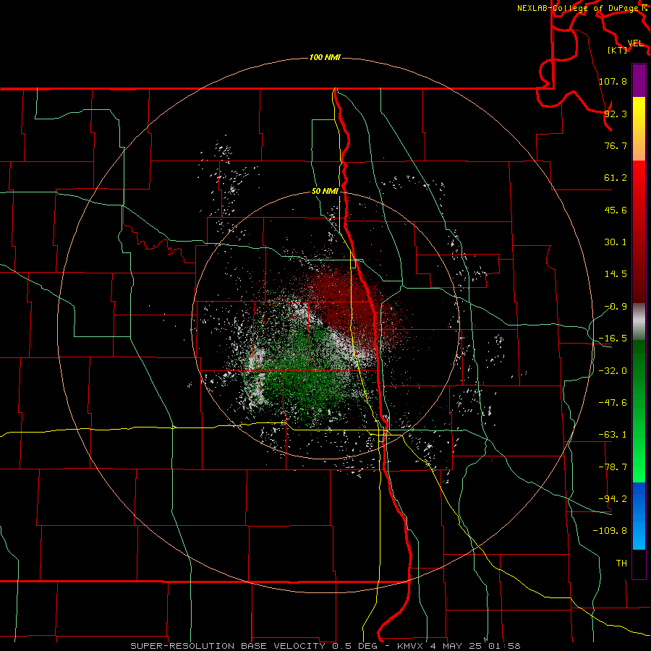Screen dimensions: 651x651
Task: Pick the red outbound segment of the color scale
Action: coord(639,231)
